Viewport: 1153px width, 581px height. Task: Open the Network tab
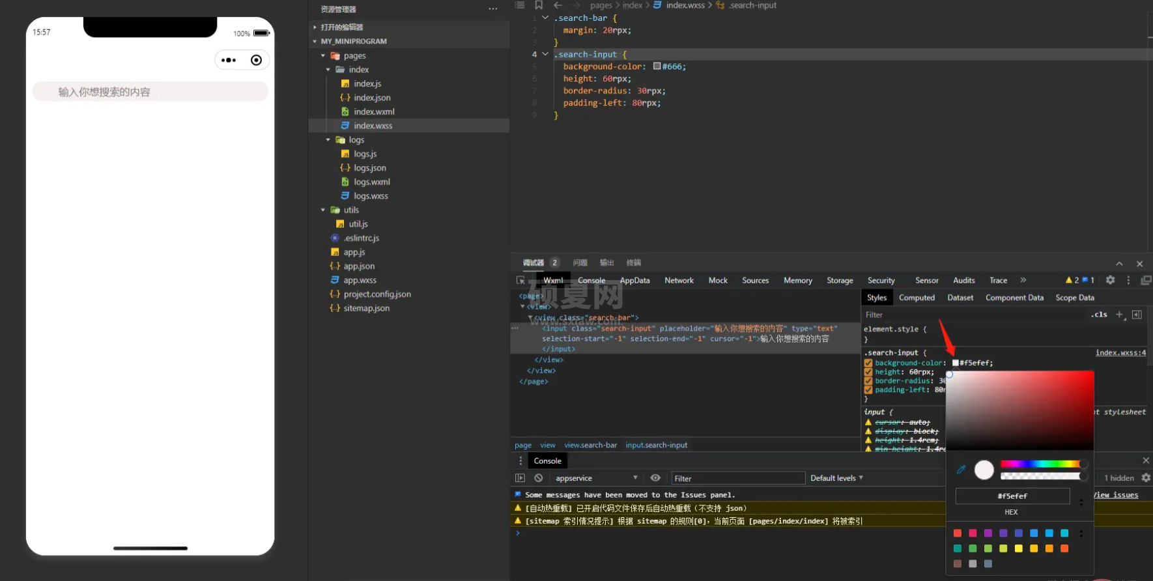(x=679, y=280)
